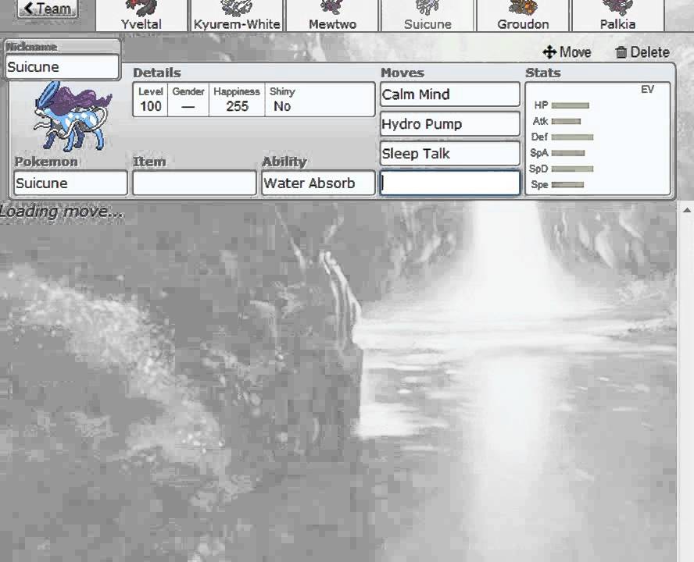Viewport: 694px width, 562px height.
Task: Click the Atk stat bar
Action: (566, 121)
